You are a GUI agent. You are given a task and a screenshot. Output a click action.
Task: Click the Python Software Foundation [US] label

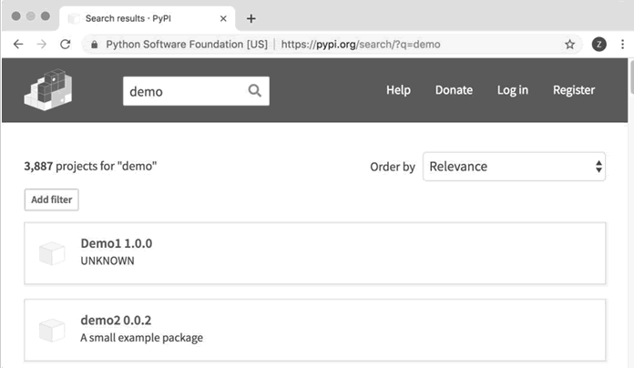tap(187, 44)
